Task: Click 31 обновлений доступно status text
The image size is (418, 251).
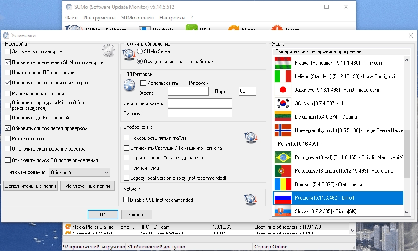Action: click(156, 247)
